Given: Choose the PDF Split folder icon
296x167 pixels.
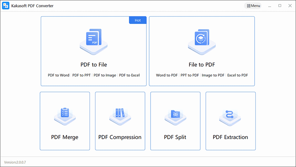Looking at the screenshot, I should (x=175, y=117).
